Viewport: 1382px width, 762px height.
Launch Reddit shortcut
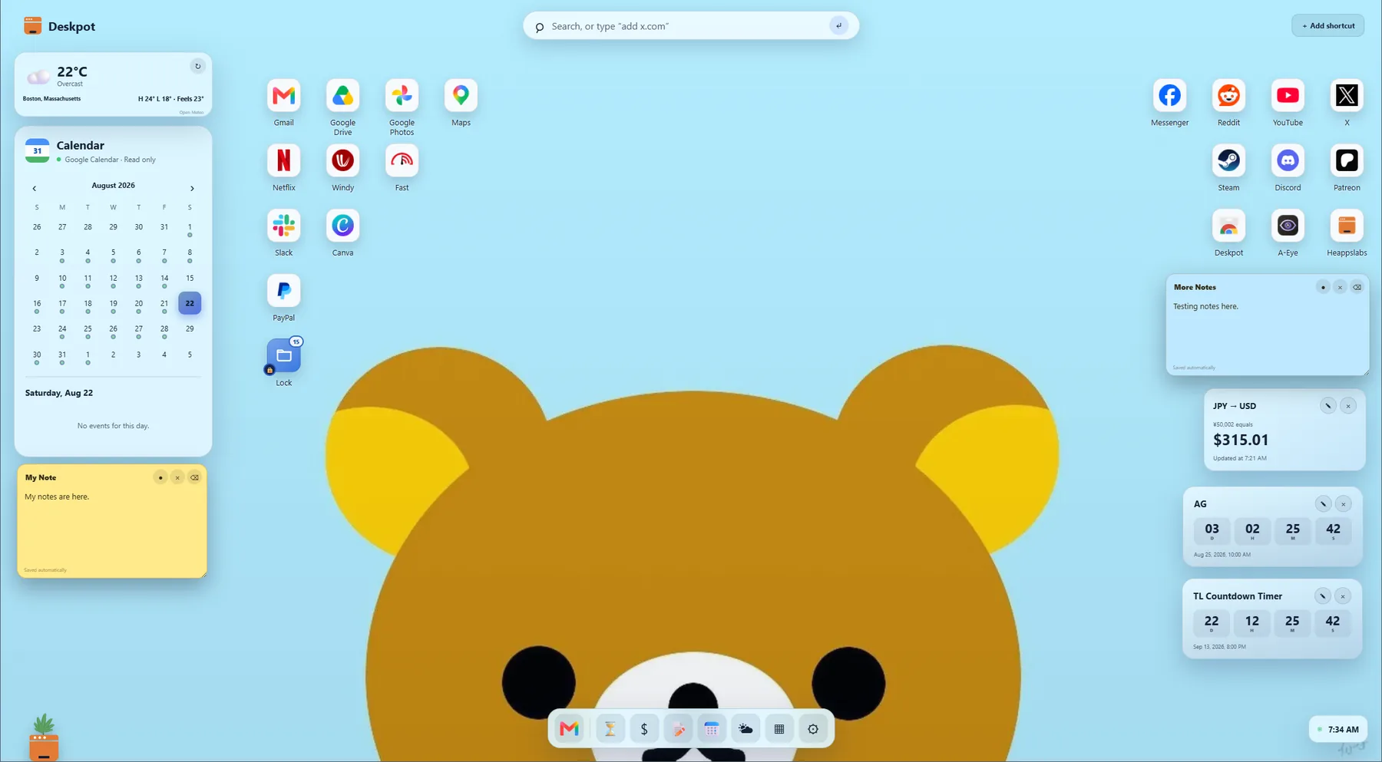(x=1228, y=96)
